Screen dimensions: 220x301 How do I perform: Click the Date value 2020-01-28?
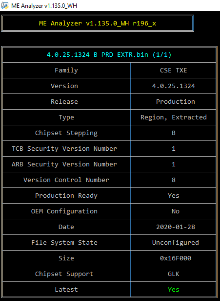(x=176, y=227)
